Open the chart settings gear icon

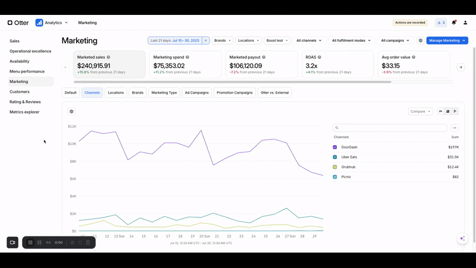pos(71,111)
